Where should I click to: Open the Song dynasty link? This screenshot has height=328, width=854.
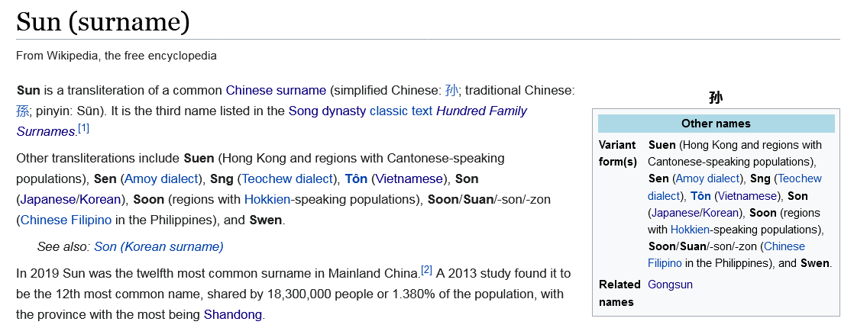click(327, 111)
